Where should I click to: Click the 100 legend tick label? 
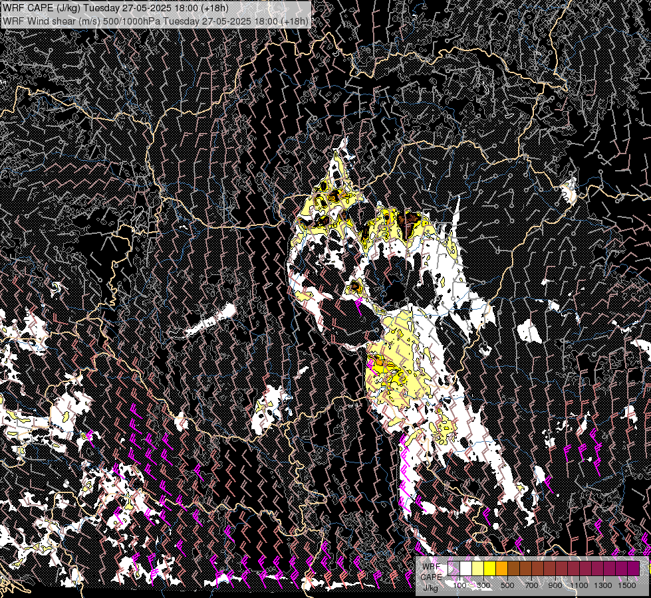pos(459,585)
